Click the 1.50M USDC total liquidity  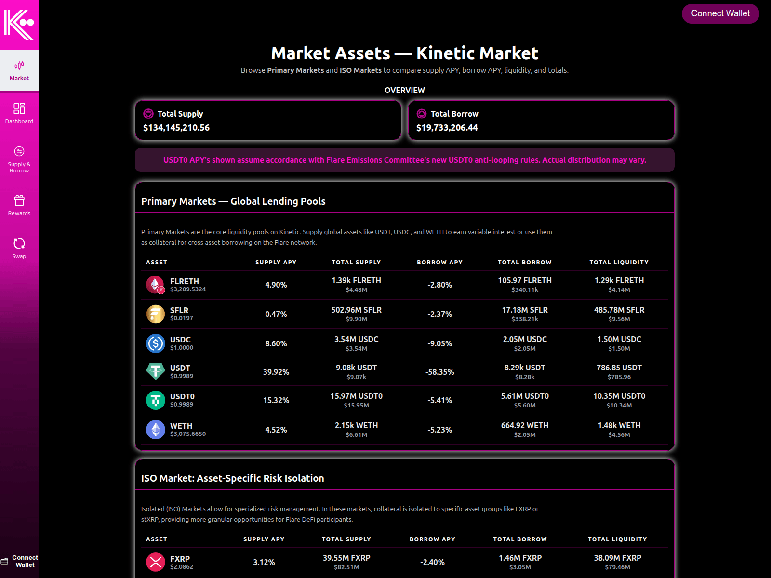tap(619, 339)
